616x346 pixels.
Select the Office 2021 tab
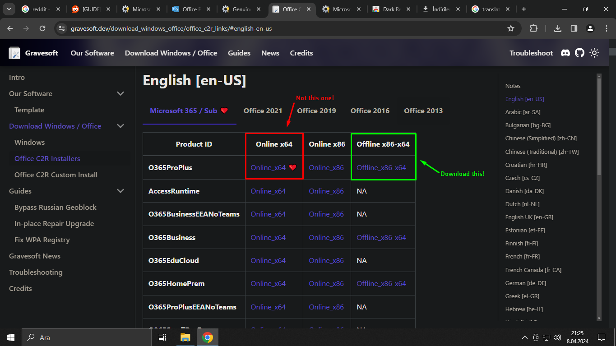263,111
